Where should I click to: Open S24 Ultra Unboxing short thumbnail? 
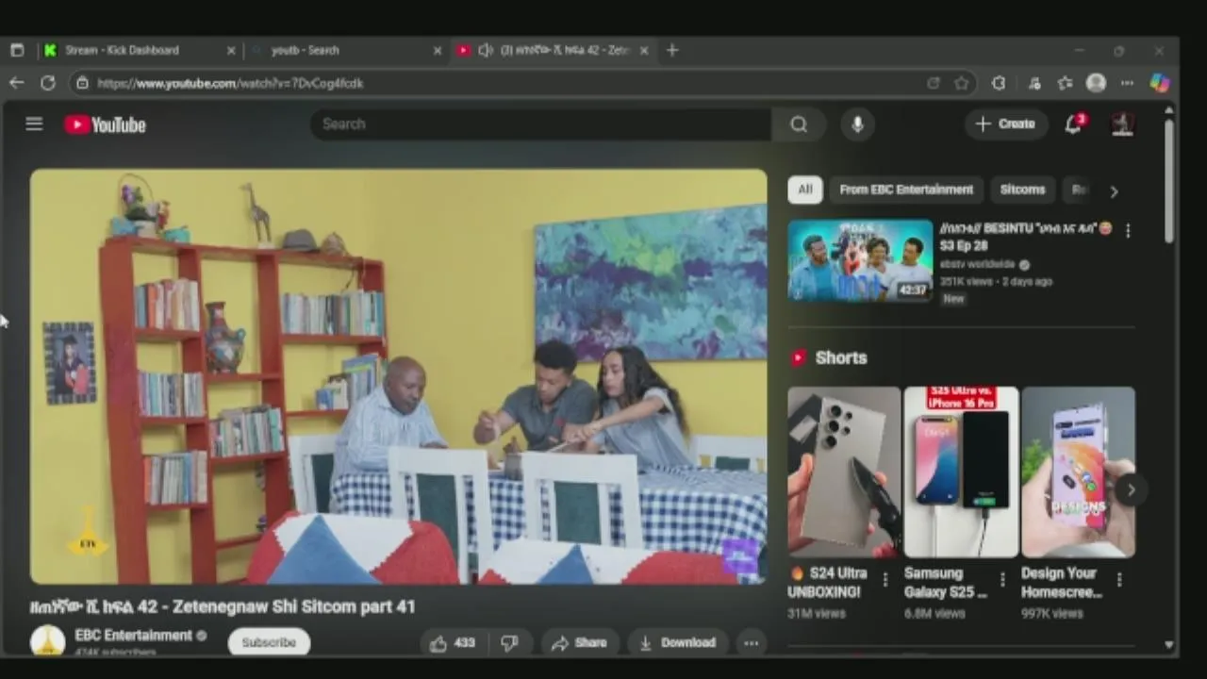click(x=844, y=472)
